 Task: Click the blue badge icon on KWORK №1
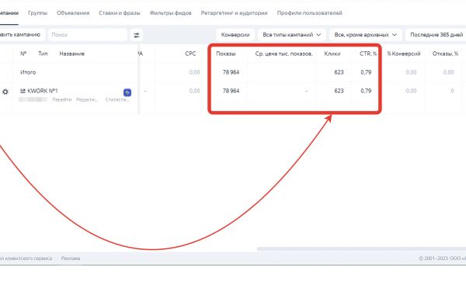coord(127,92)
